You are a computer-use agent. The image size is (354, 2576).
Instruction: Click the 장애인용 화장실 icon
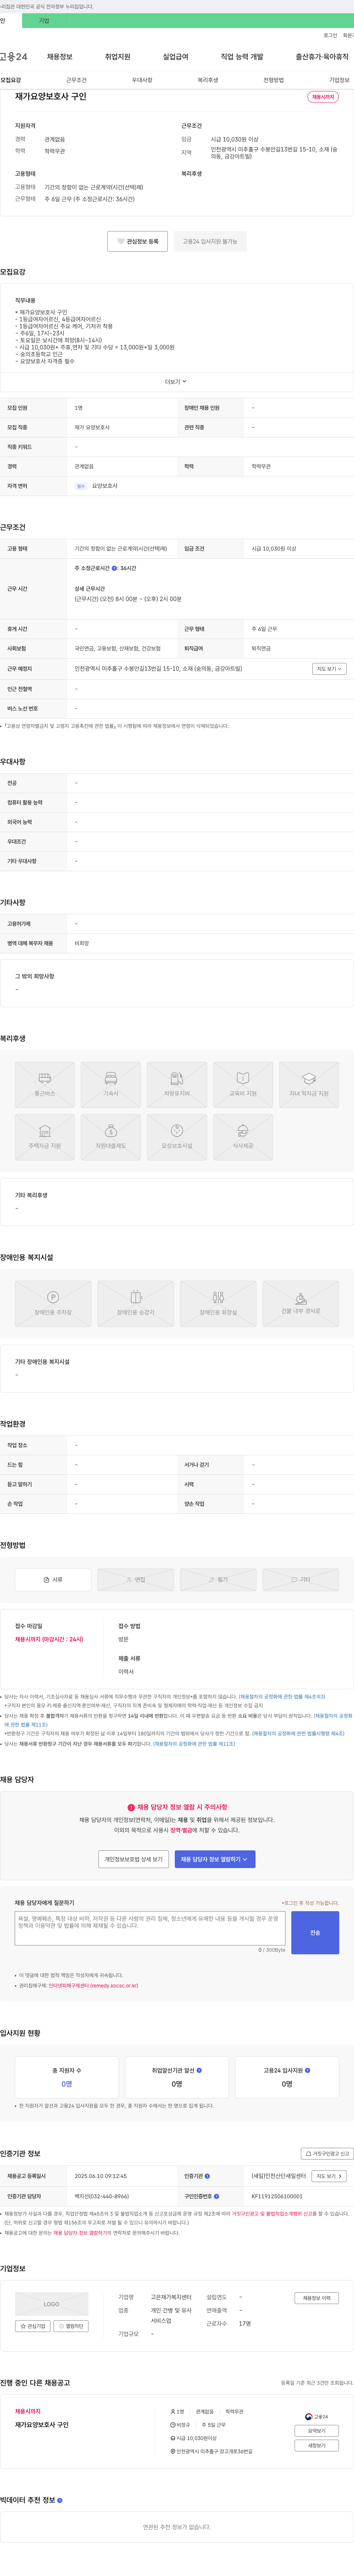[218, 1304]
